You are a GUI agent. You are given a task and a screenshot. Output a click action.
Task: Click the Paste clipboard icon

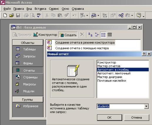pyautogui.click(x=60, y=15)
